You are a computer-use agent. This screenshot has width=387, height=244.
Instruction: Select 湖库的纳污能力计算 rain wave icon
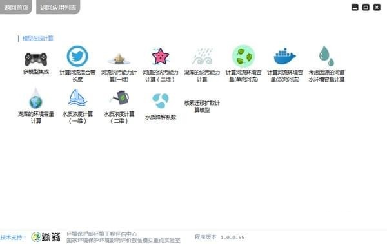202,57
